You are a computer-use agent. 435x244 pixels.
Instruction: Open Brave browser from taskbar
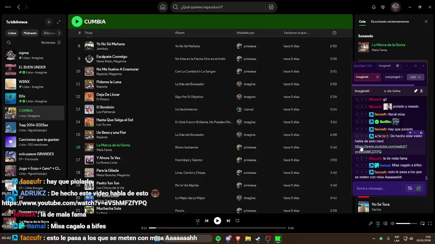[x=238, y=239]
